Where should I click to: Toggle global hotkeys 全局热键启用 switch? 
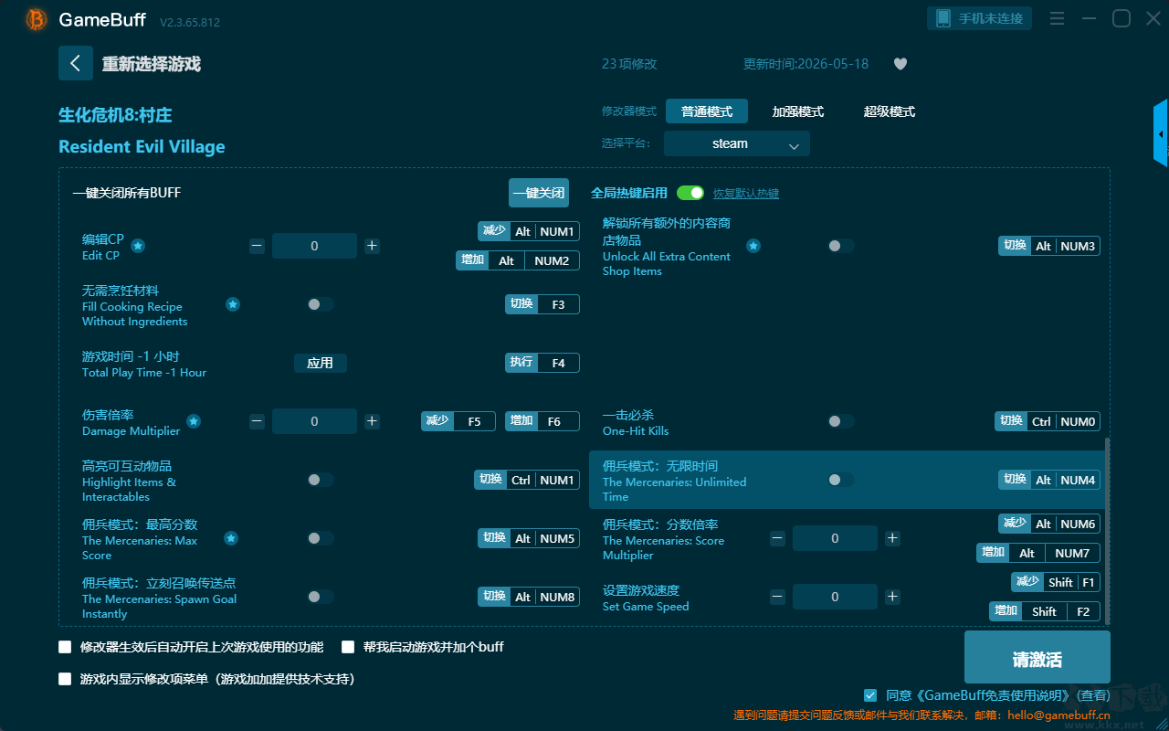[690, 193]
